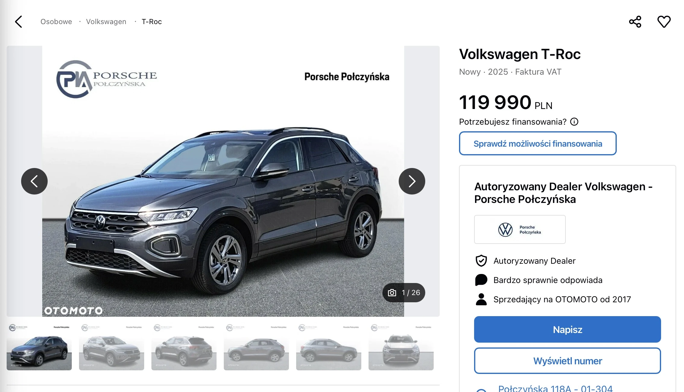Go back using the left chevron arrow
Screen dimensions: 684x392
tap(19, 22)
